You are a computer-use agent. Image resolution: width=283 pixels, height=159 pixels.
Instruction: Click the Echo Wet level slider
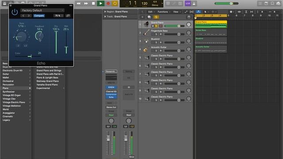(x=66, y=42)
